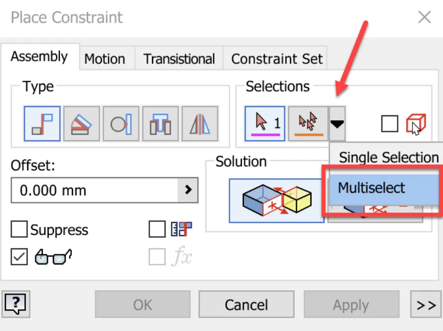Uncheck the glasses preview checkbox

coord(19,257)
